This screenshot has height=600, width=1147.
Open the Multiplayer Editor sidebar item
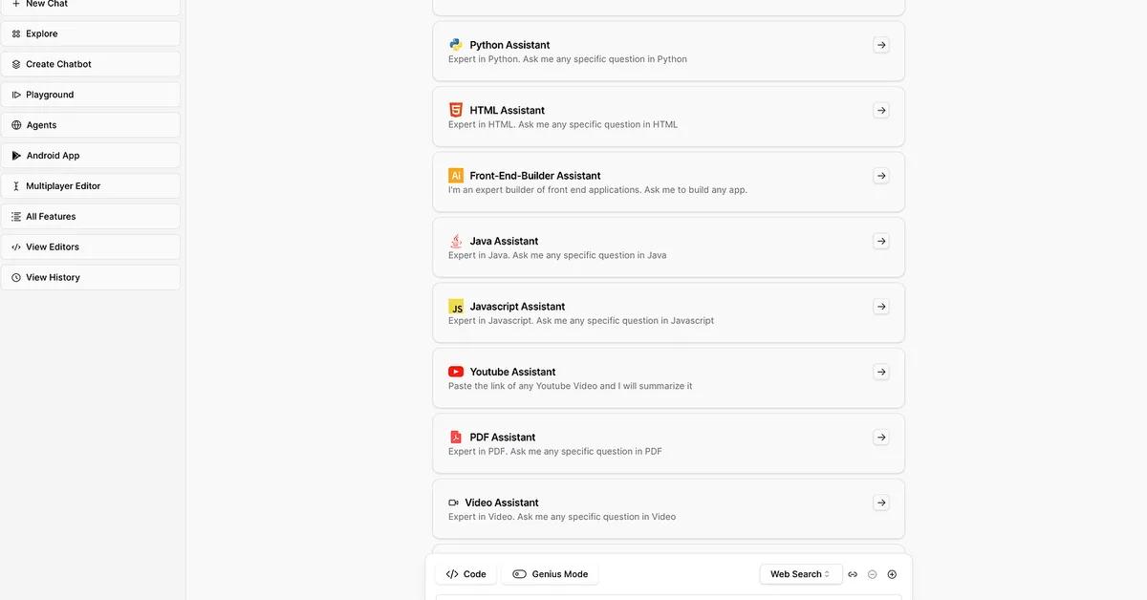(x=90, y=186)
